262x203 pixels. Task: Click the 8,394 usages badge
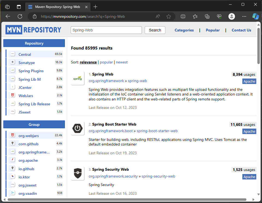click(244, 74)
